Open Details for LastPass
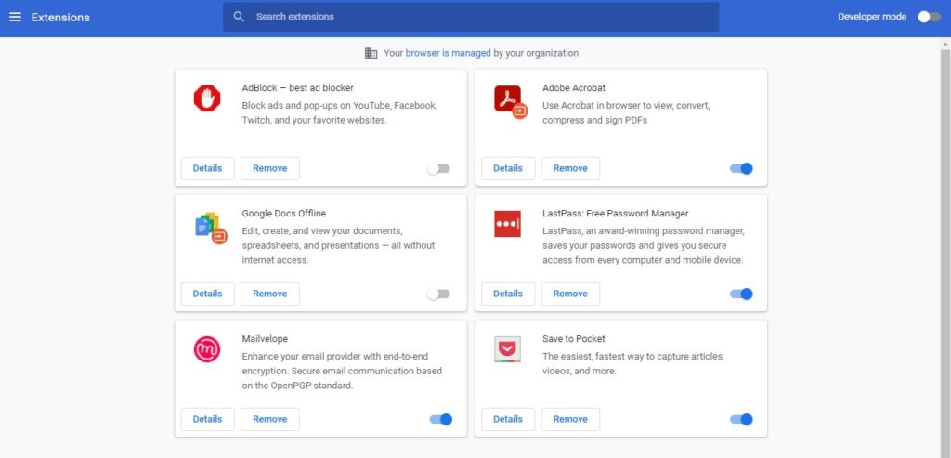Screen dimensions: 951x458 508,294
